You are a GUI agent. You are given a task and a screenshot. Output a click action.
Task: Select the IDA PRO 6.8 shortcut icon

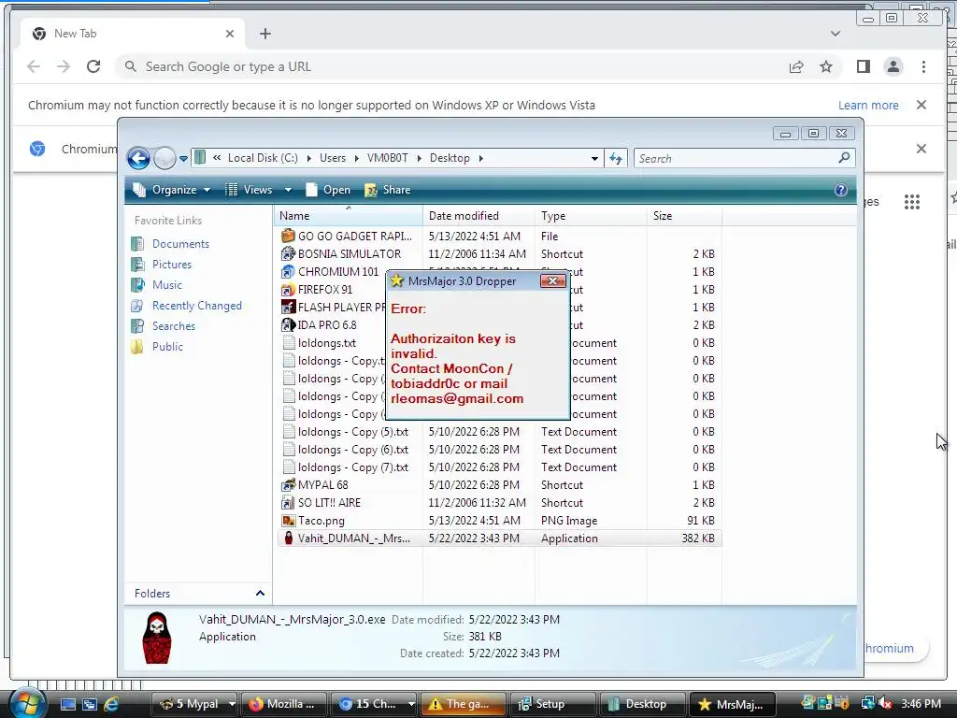(x=288, y=324)
